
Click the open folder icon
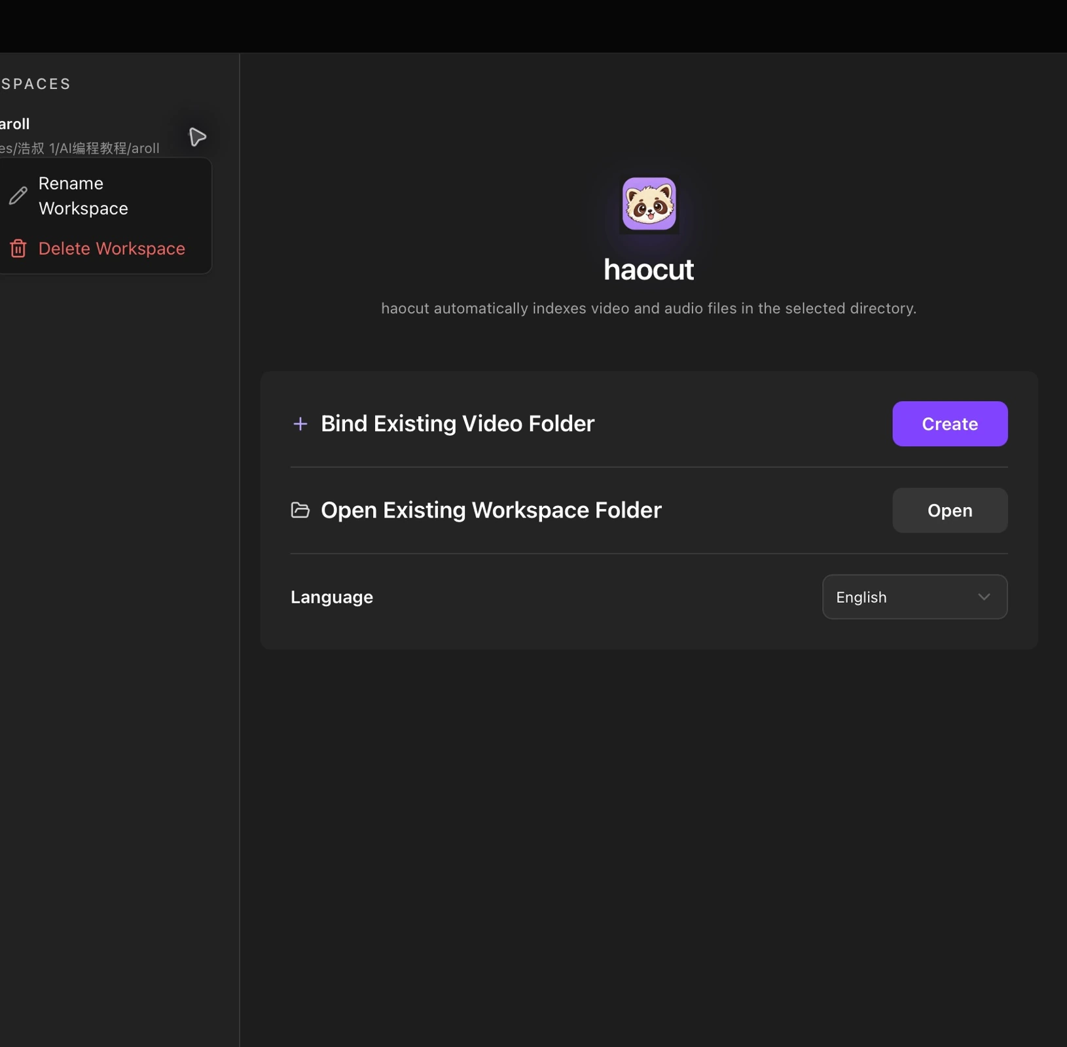[300, 510]
